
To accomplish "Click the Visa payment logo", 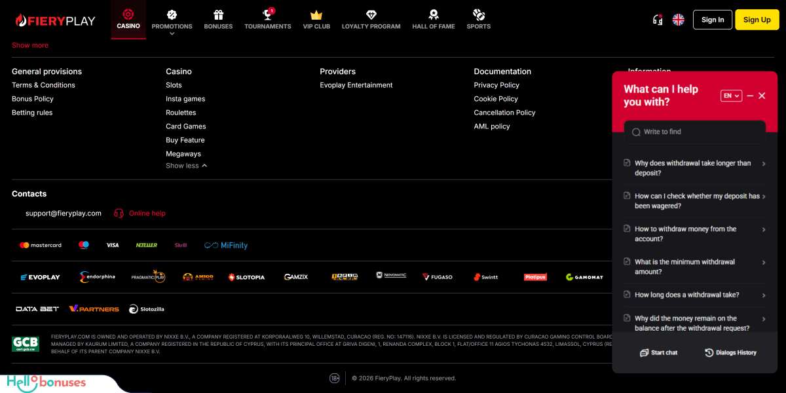I will [x=113, y=245].
